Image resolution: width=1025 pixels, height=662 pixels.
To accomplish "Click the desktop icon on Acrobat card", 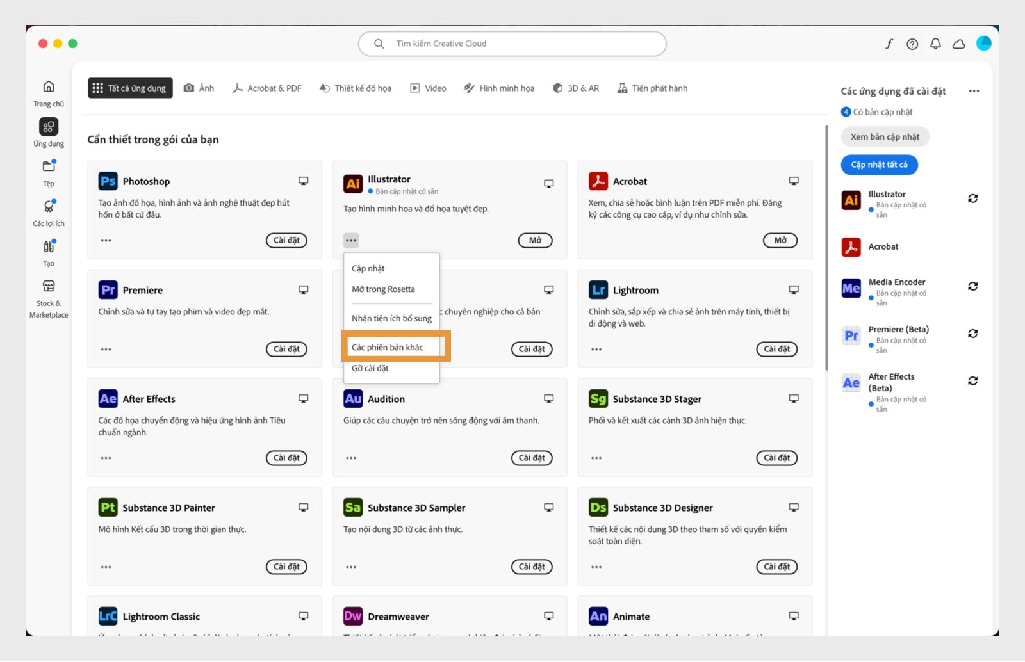I will [x=794, y=181].
